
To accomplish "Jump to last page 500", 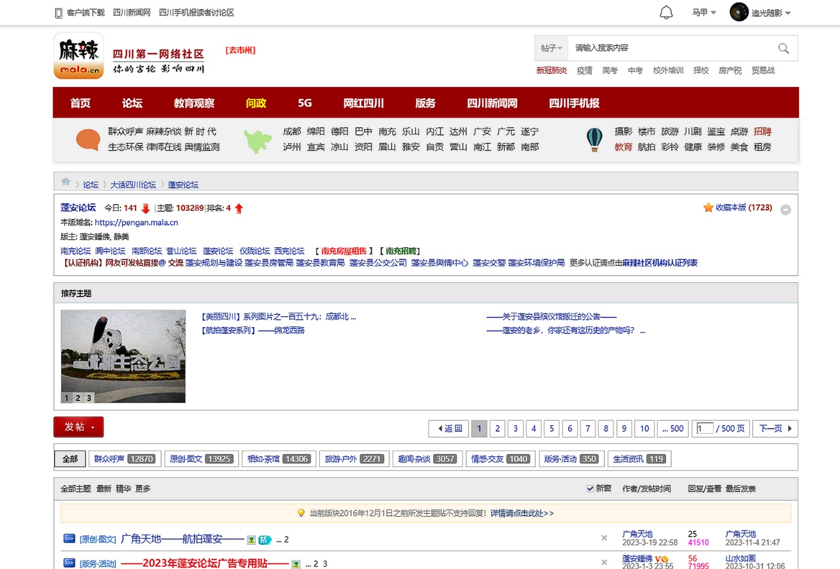I will coord(673,429).
